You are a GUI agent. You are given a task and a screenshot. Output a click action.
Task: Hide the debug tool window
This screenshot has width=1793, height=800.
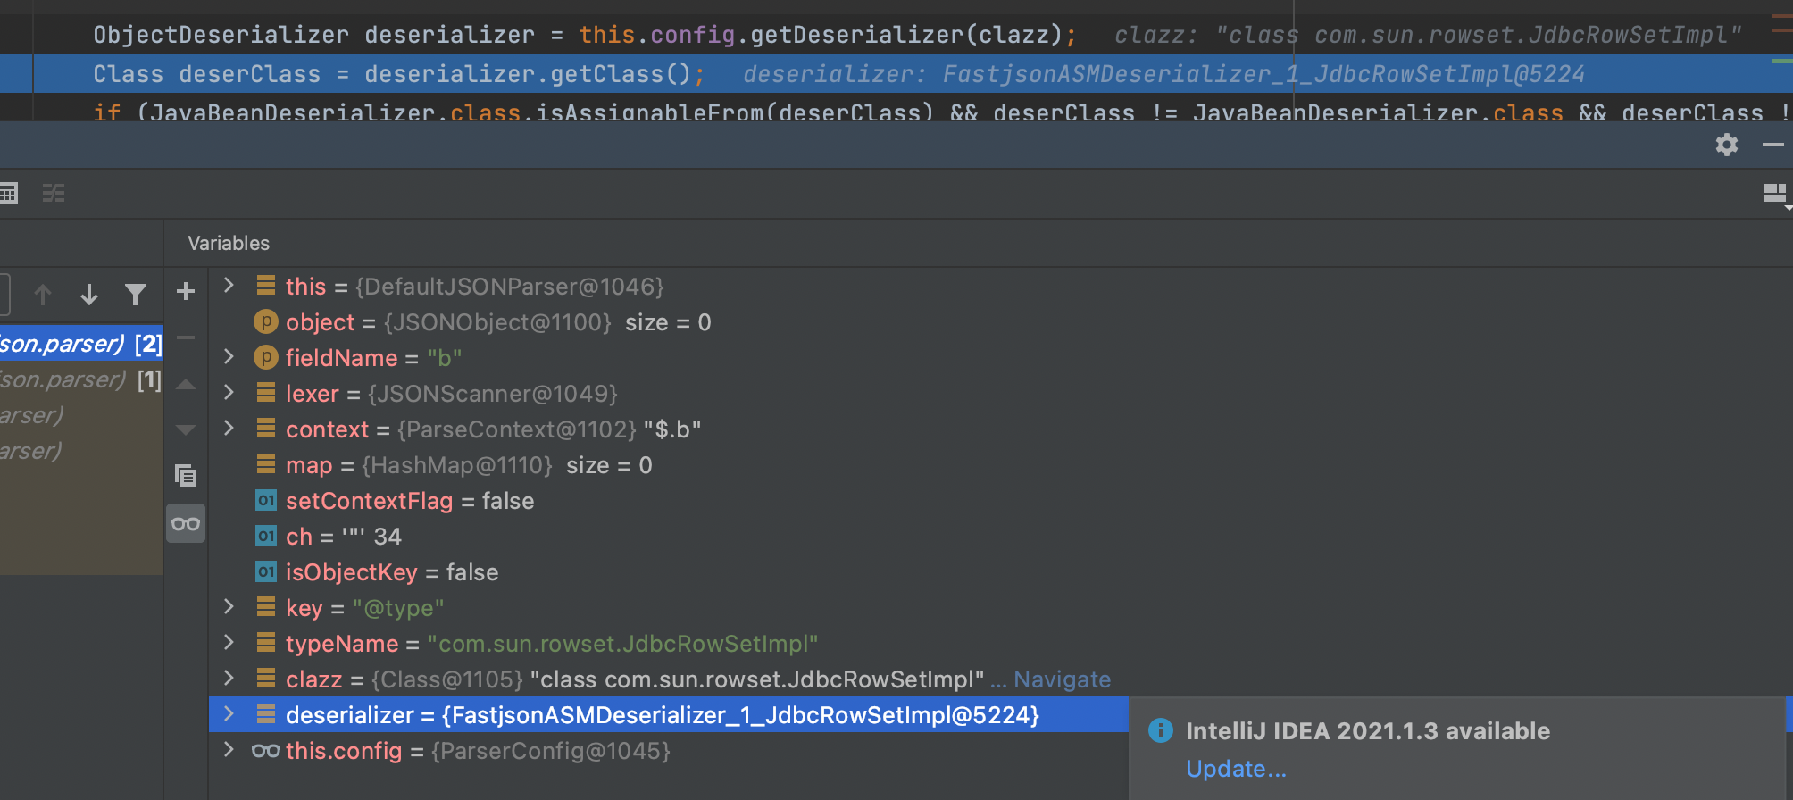click(x=1773, y=145)
